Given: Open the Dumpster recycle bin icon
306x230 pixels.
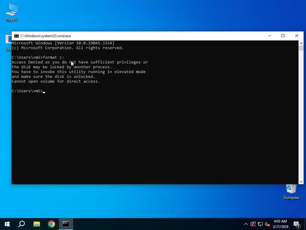Looking at the screenshot, I should coord(291,192).
